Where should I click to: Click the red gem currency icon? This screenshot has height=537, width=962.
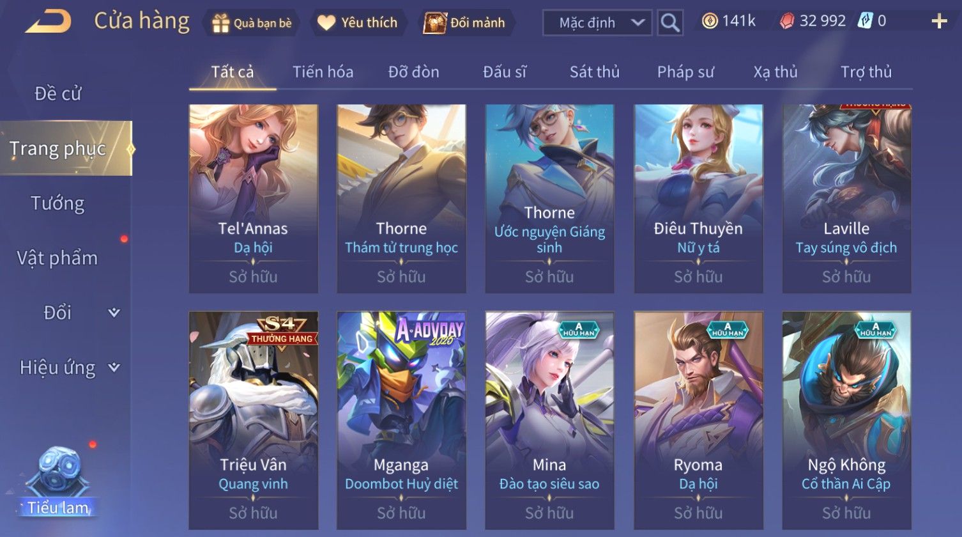[x=787, y=22]
